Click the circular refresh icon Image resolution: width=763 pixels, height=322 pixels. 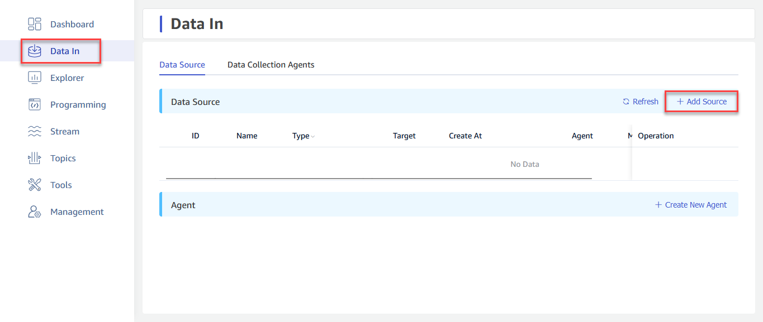click(x=625, y=101)
